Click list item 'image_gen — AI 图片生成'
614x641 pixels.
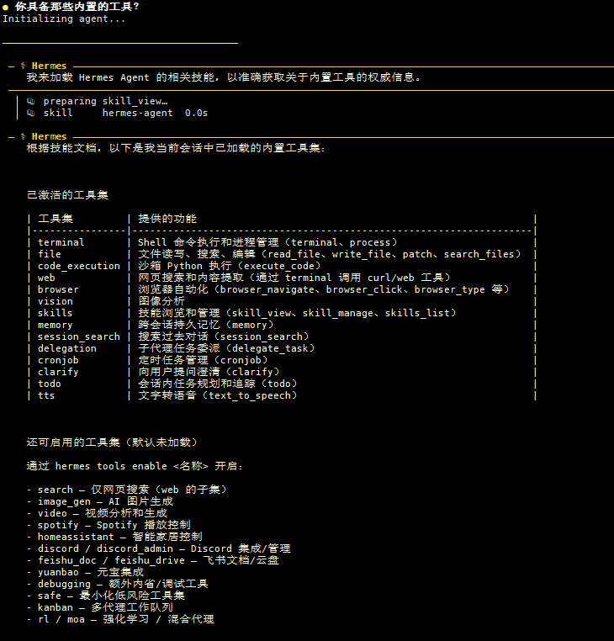(100, 501)
